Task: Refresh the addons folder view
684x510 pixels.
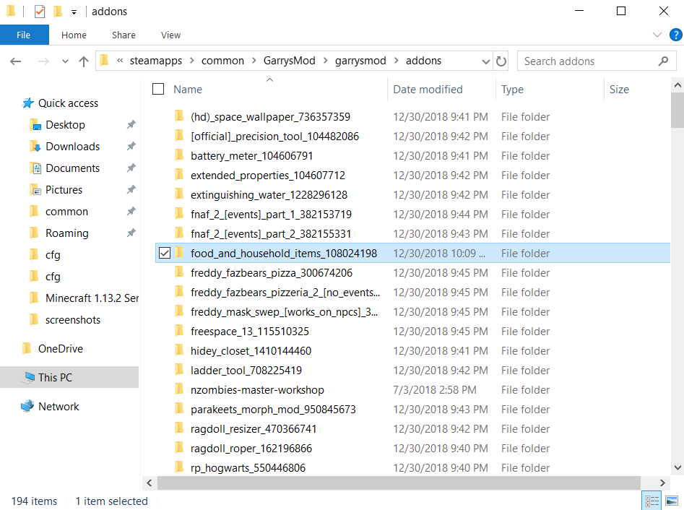Action: (501, 61)
